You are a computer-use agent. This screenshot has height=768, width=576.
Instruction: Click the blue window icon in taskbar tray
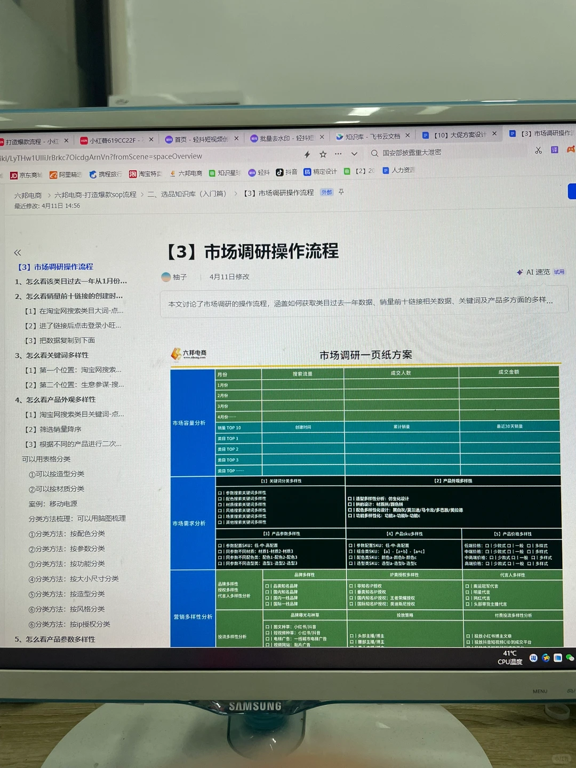tap(558, 658)
